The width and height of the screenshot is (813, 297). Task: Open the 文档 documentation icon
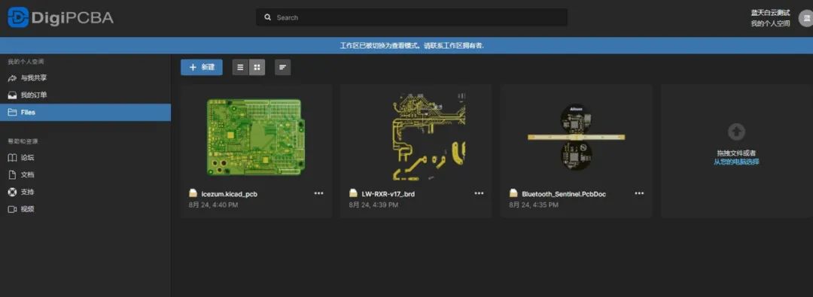13,174
